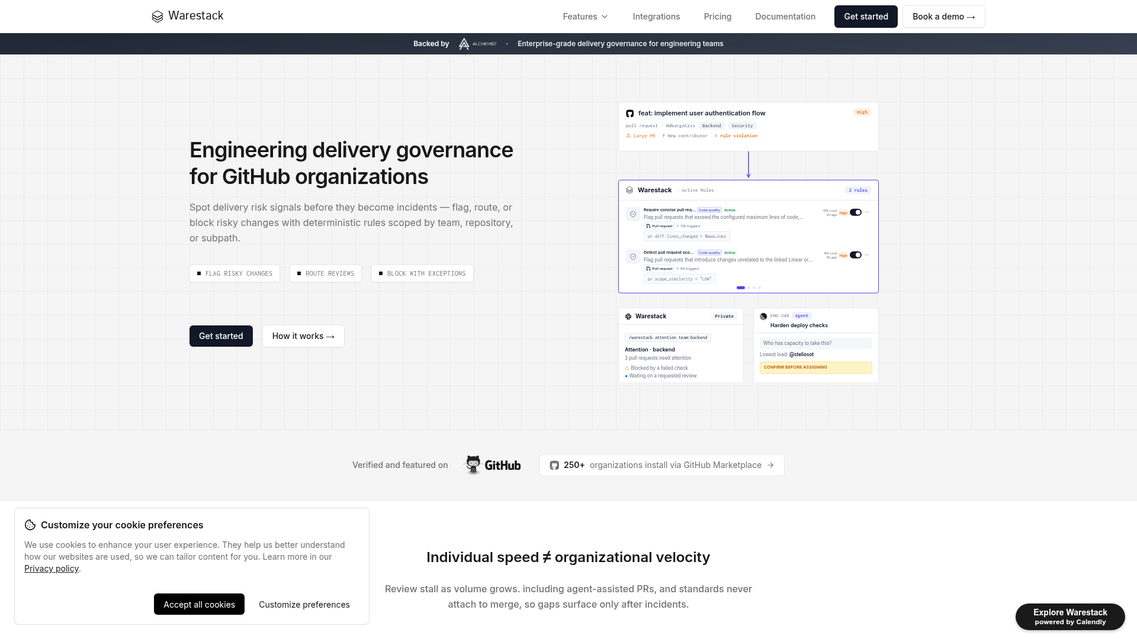Screen dimensions: 1137x639
Task: Click the cookie icon in the preferences dialog
Action: coord(30,525)
